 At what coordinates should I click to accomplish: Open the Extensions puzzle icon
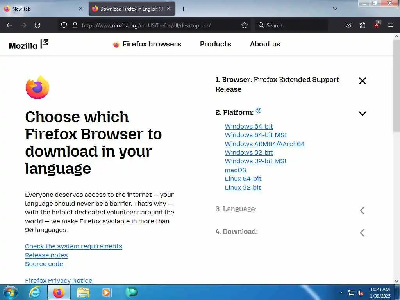[362, 25]
